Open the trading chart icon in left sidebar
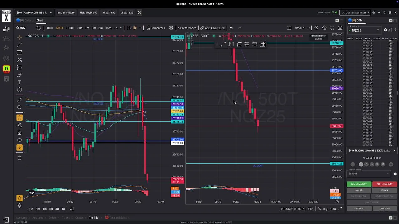Screen dimensions: 399x224 [6, 30]
